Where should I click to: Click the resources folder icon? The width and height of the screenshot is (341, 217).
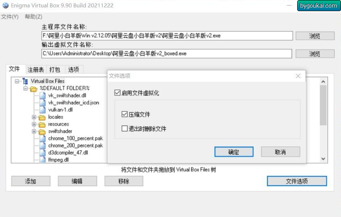tap(42, 124)
